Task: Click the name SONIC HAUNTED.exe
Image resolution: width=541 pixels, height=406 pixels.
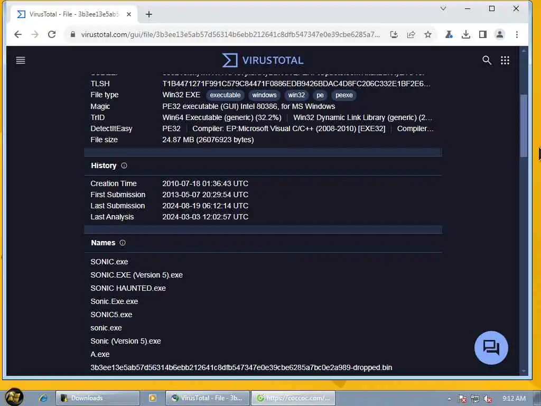Action: point(128,288)
